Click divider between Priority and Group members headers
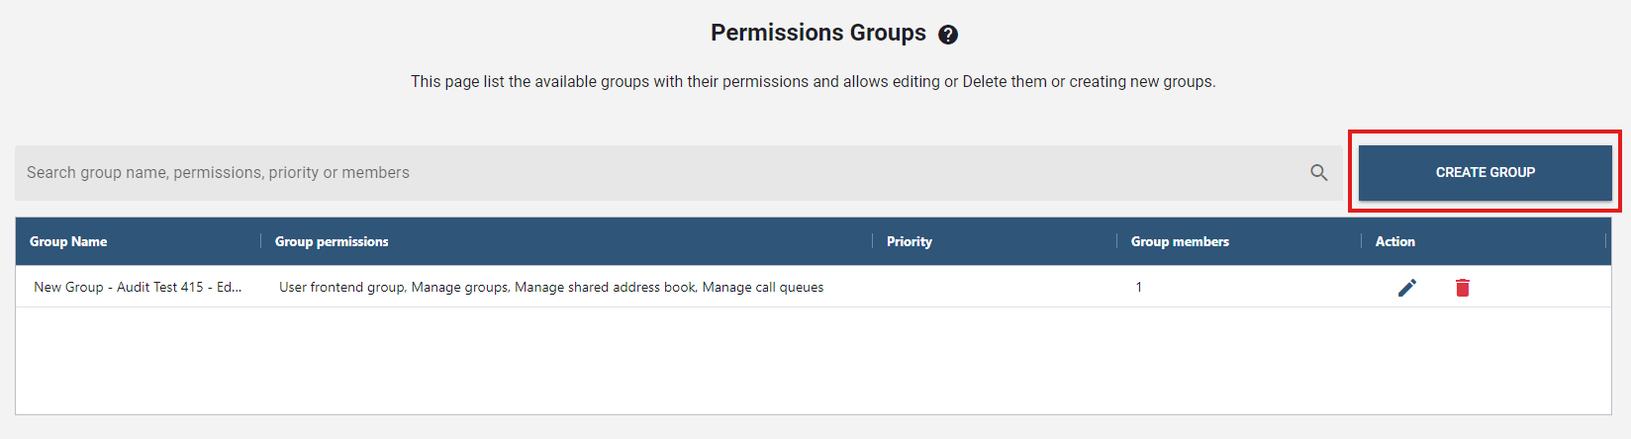Image resolution: width=1631 pixels, height=439 pixels. click(1117, 241)
